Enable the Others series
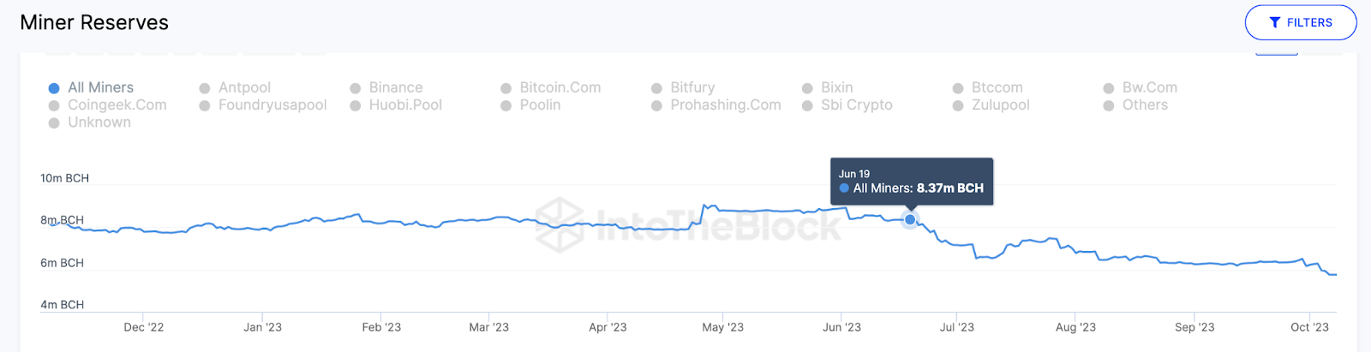 [1145, 105]
